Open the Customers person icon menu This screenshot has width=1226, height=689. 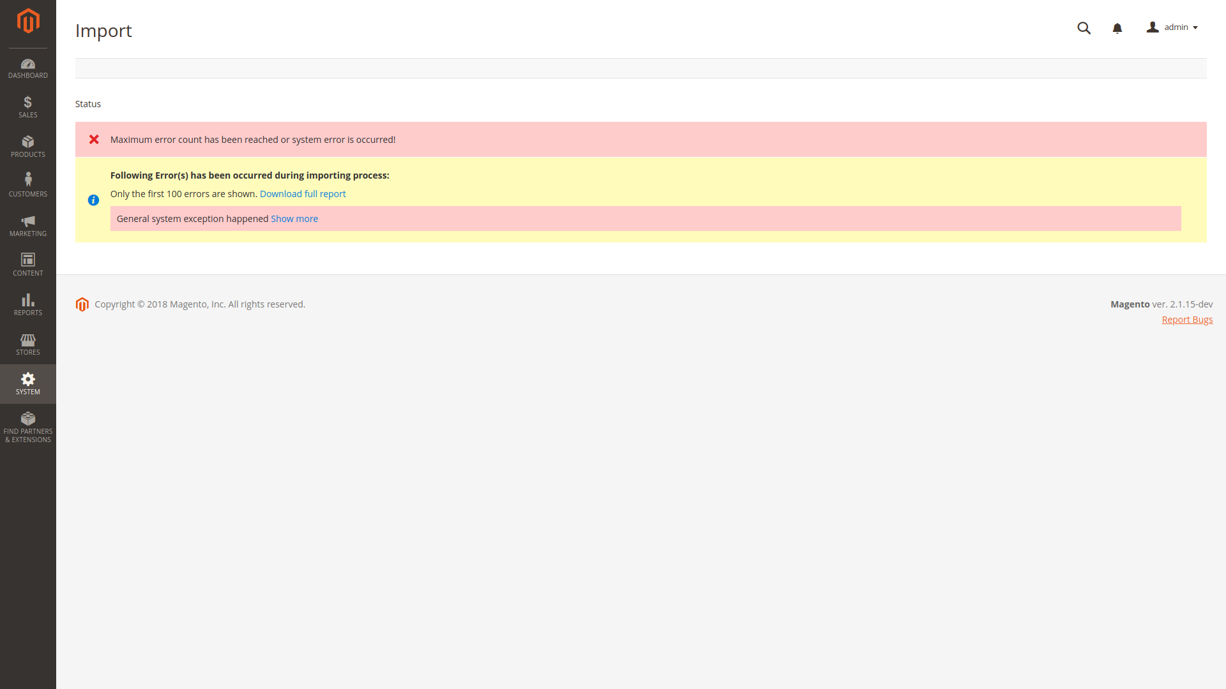(28, 185)
